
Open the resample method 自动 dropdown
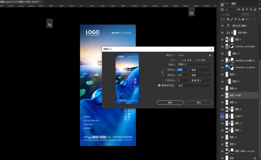tap(194, 85)
